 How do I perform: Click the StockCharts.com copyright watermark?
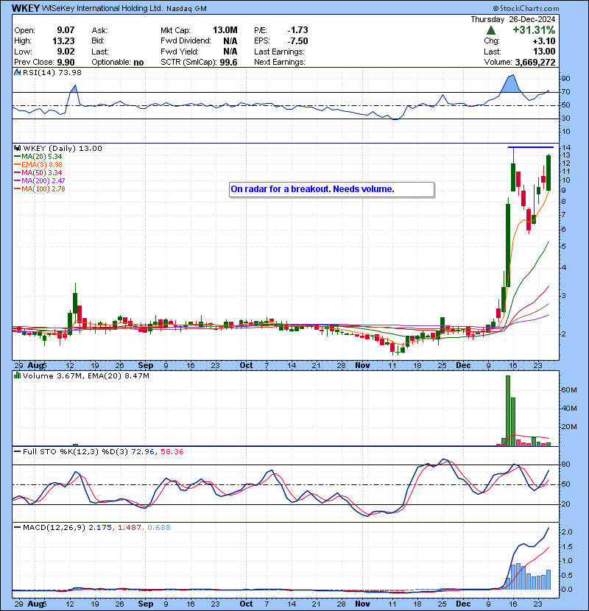tap(526, 8)
